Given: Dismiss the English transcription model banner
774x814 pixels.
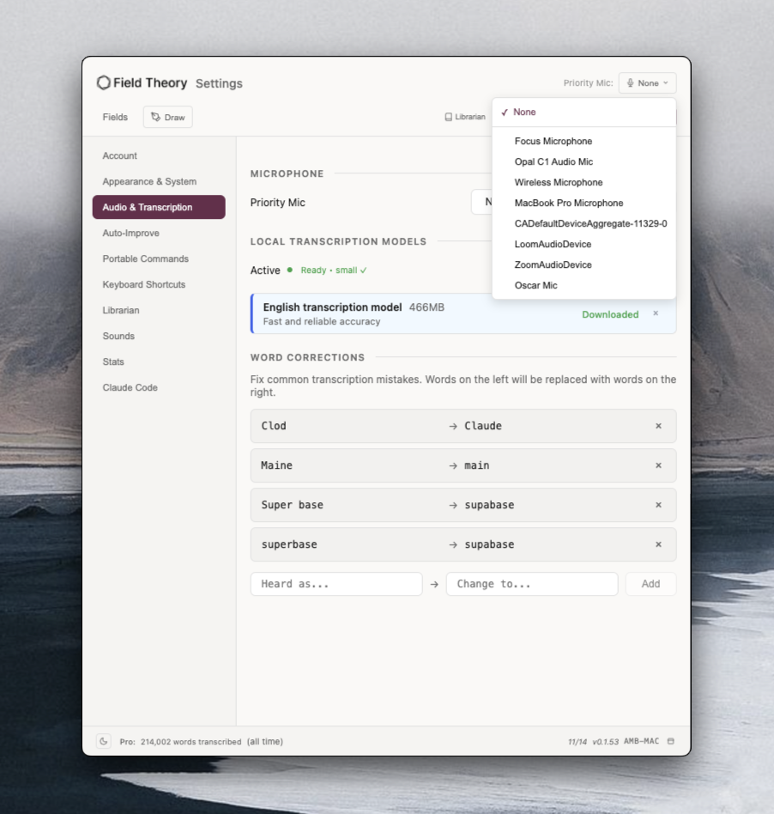Looking at the screenshot, I should pyautogui.click(x=656, y=313).
